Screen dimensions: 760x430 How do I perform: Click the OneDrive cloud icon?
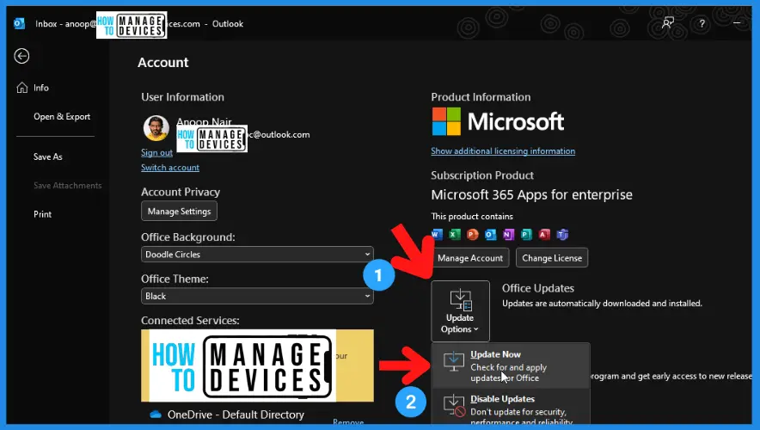(155, 415)
